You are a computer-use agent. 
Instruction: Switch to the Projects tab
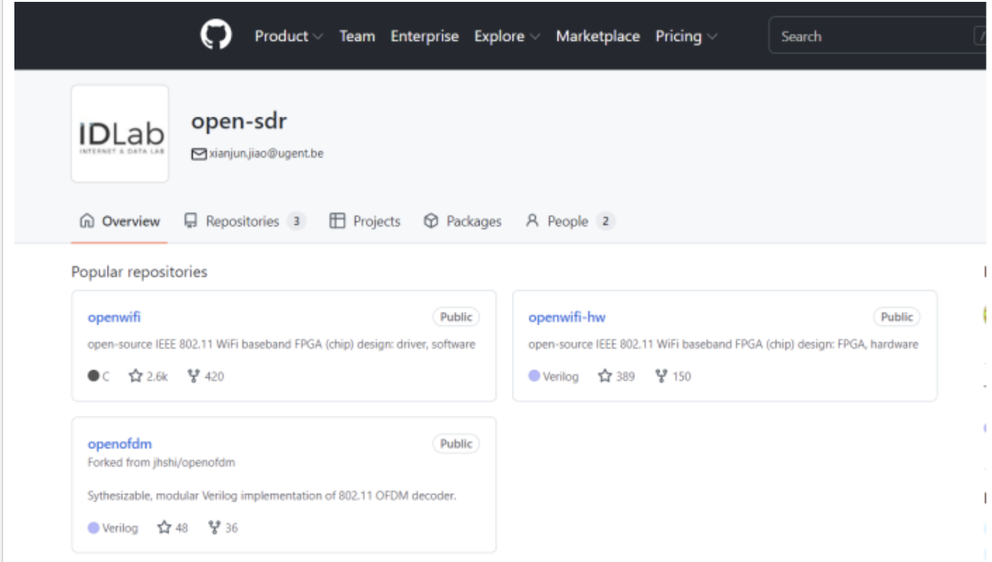364,221
